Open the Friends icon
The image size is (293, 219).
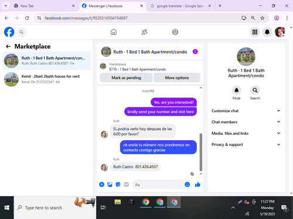[x=144, y=32]
